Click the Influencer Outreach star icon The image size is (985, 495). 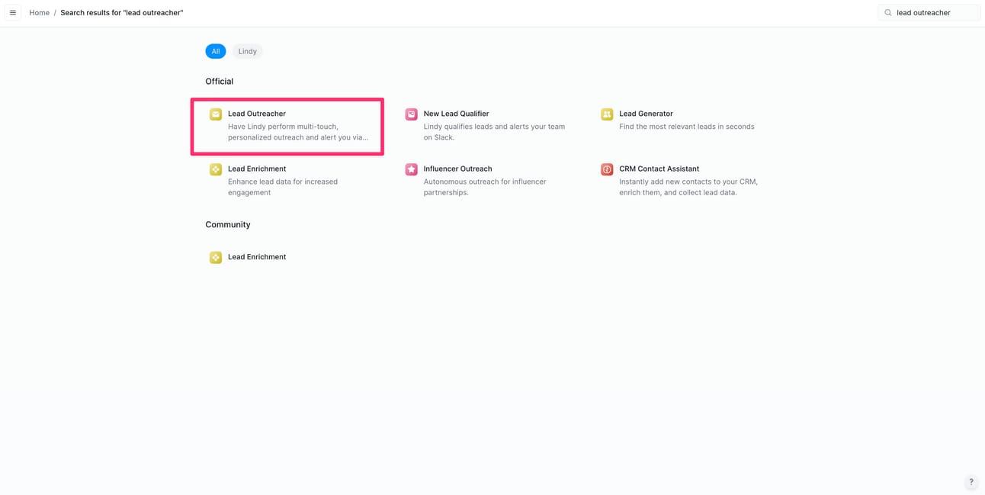tap(411, 169)
